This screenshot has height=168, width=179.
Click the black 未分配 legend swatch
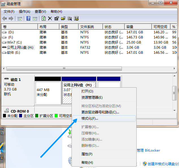point(5,116)
